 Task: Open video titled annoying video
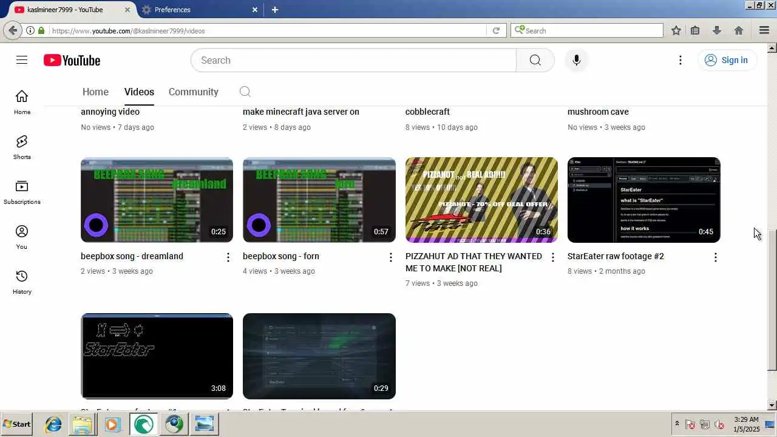[110, 112]
